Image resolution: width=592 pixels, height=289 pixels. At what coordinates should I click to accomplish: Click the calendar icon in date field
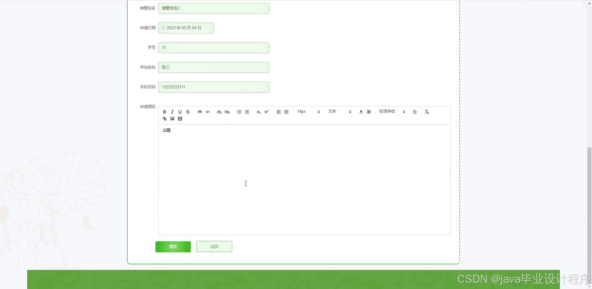click(163, 28)
